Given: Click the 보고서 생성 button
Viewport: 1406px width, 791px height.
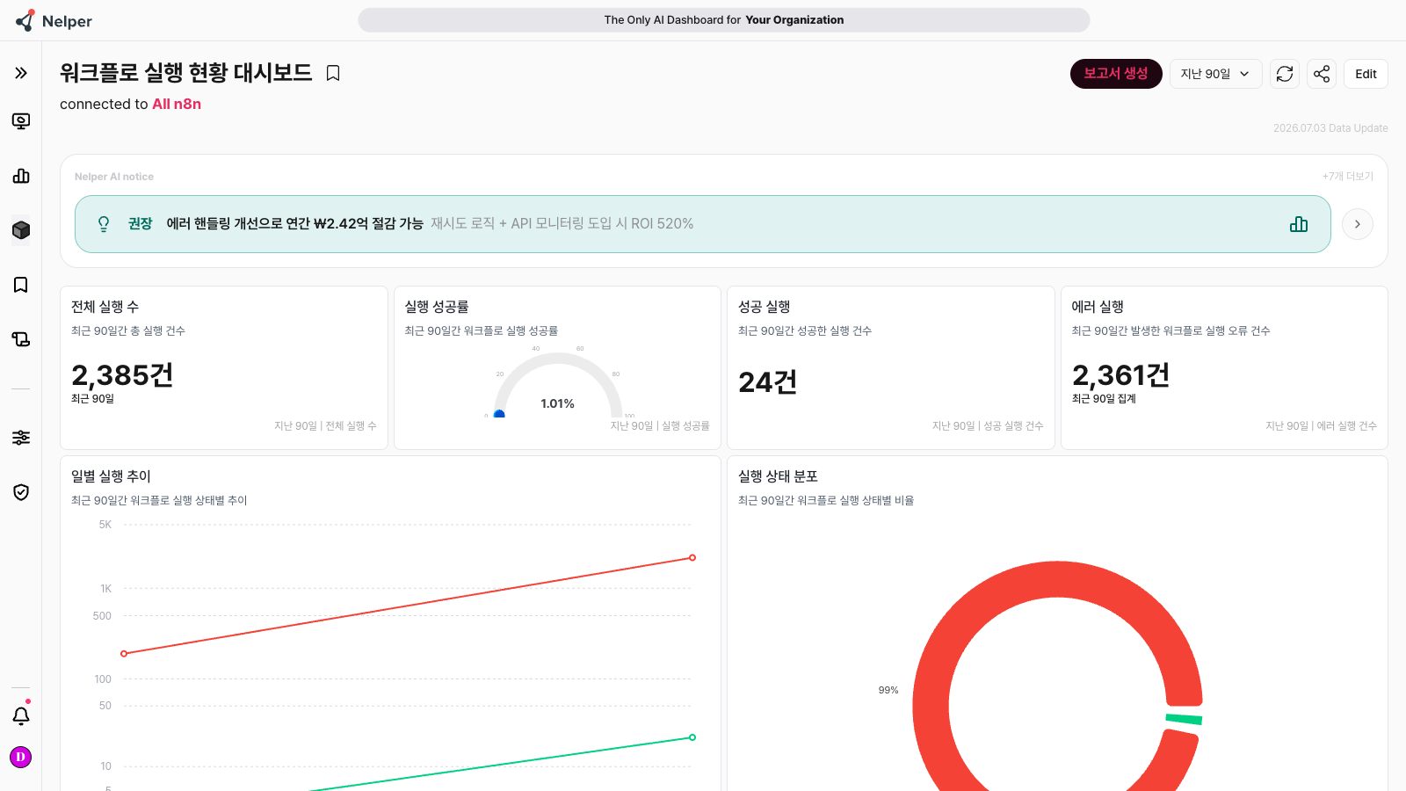Looking at the screenshot, I should click(1116, 74).
